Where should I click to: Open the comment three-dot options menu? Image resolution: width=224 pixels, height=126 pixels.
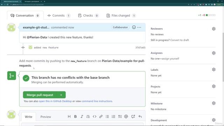click(139, 27)
